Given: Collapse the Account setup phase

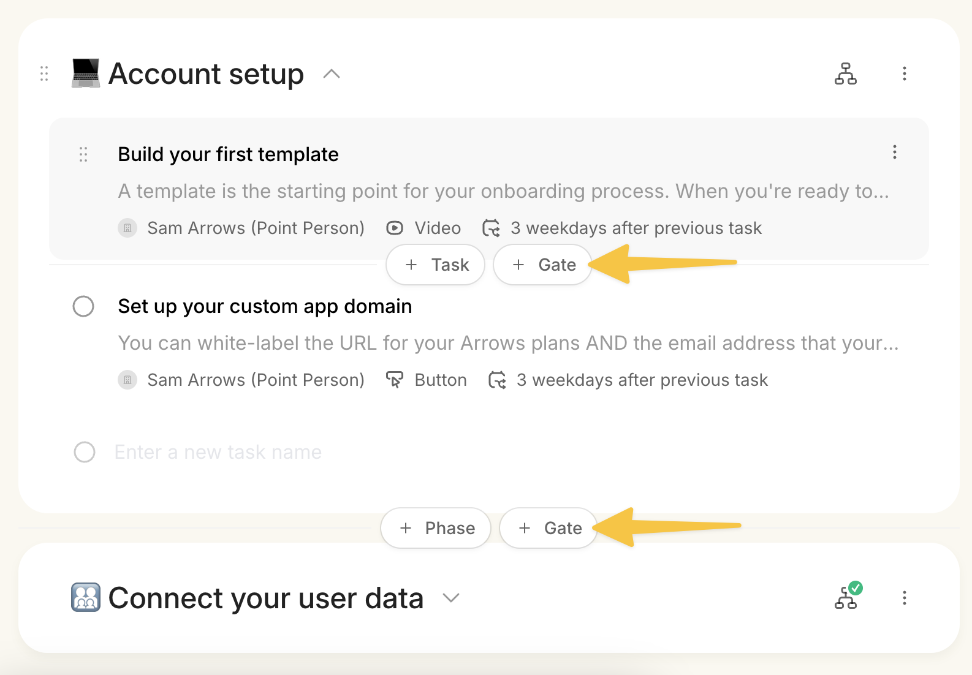Looking at the screenshot, I should [332, 74].
